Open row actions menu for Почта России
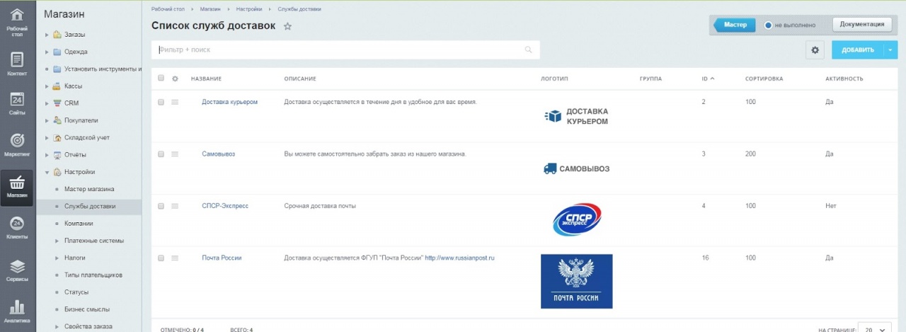 [x=175, y=258]
